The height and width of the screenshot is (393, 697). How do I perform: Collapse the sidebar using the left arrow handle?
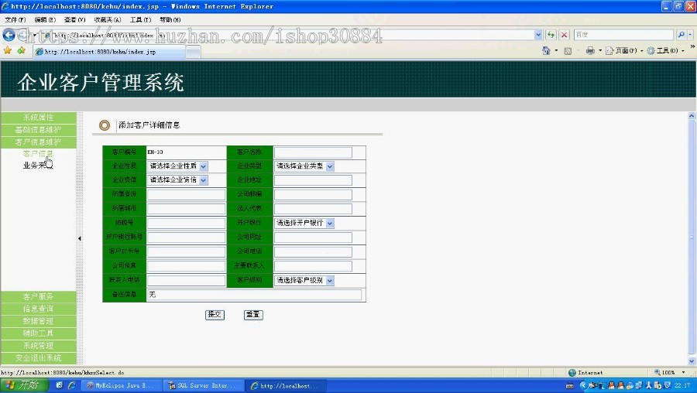point(80,238)
